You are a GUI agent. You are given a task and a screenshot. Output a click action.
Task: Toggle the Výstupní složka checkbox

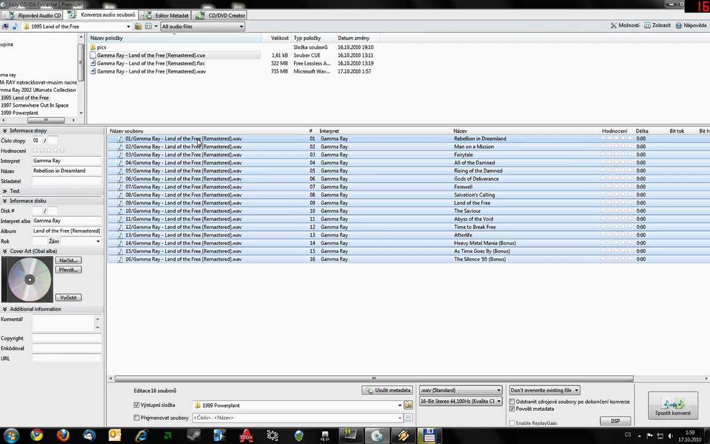pos(136,405)
